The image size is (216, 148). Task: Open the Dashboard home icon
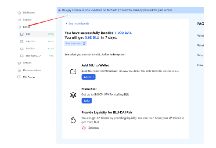pyautogui.click(x=19, y=12)
